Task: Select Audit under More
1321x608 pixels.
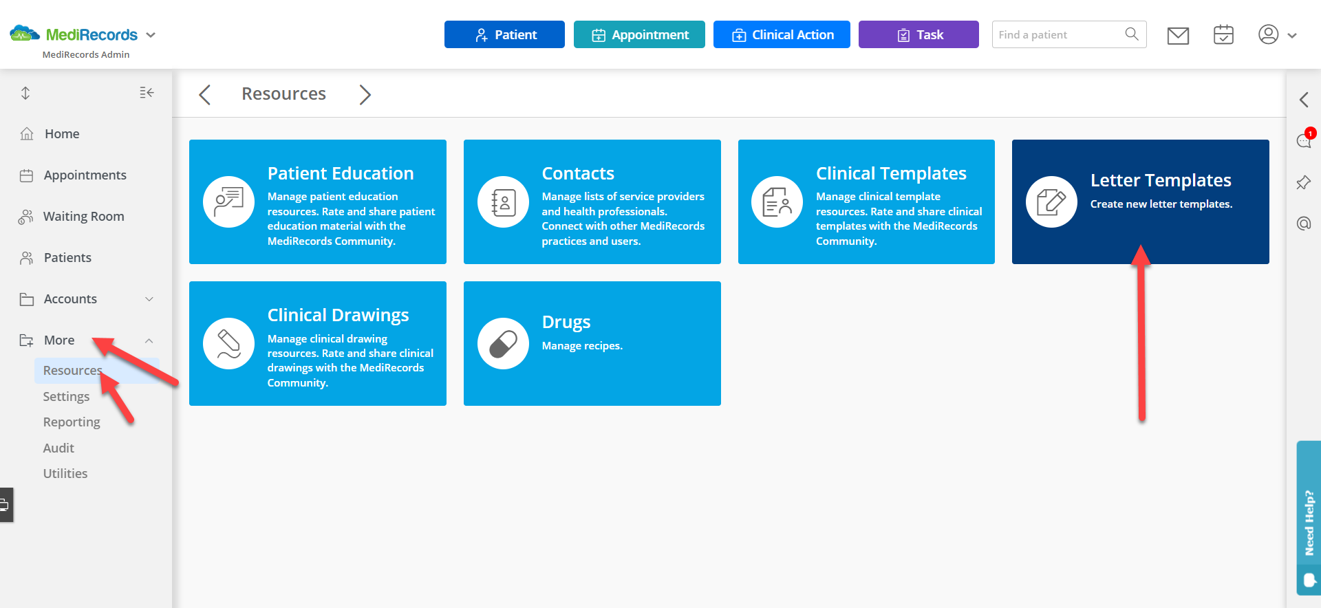Action: click(x=58, y=448)
